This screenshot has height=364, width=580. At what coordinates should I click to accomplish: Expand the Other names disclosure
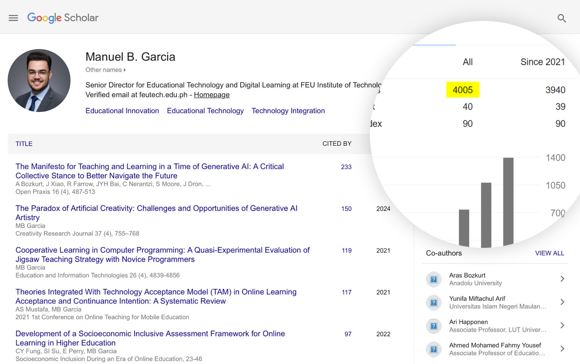click(105, 70)
